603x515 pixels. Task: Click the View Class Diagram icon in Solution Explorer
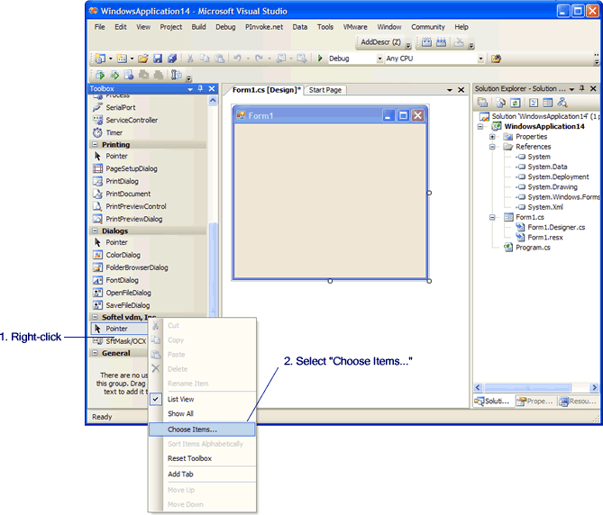(562, 103)
